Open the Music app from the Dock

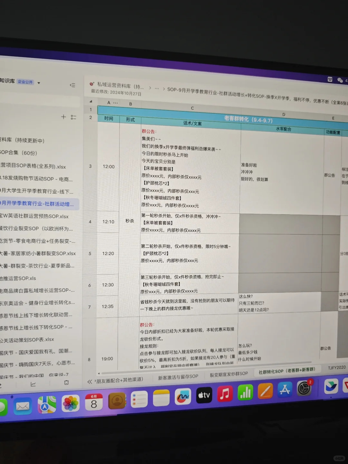tap(225, 394)
